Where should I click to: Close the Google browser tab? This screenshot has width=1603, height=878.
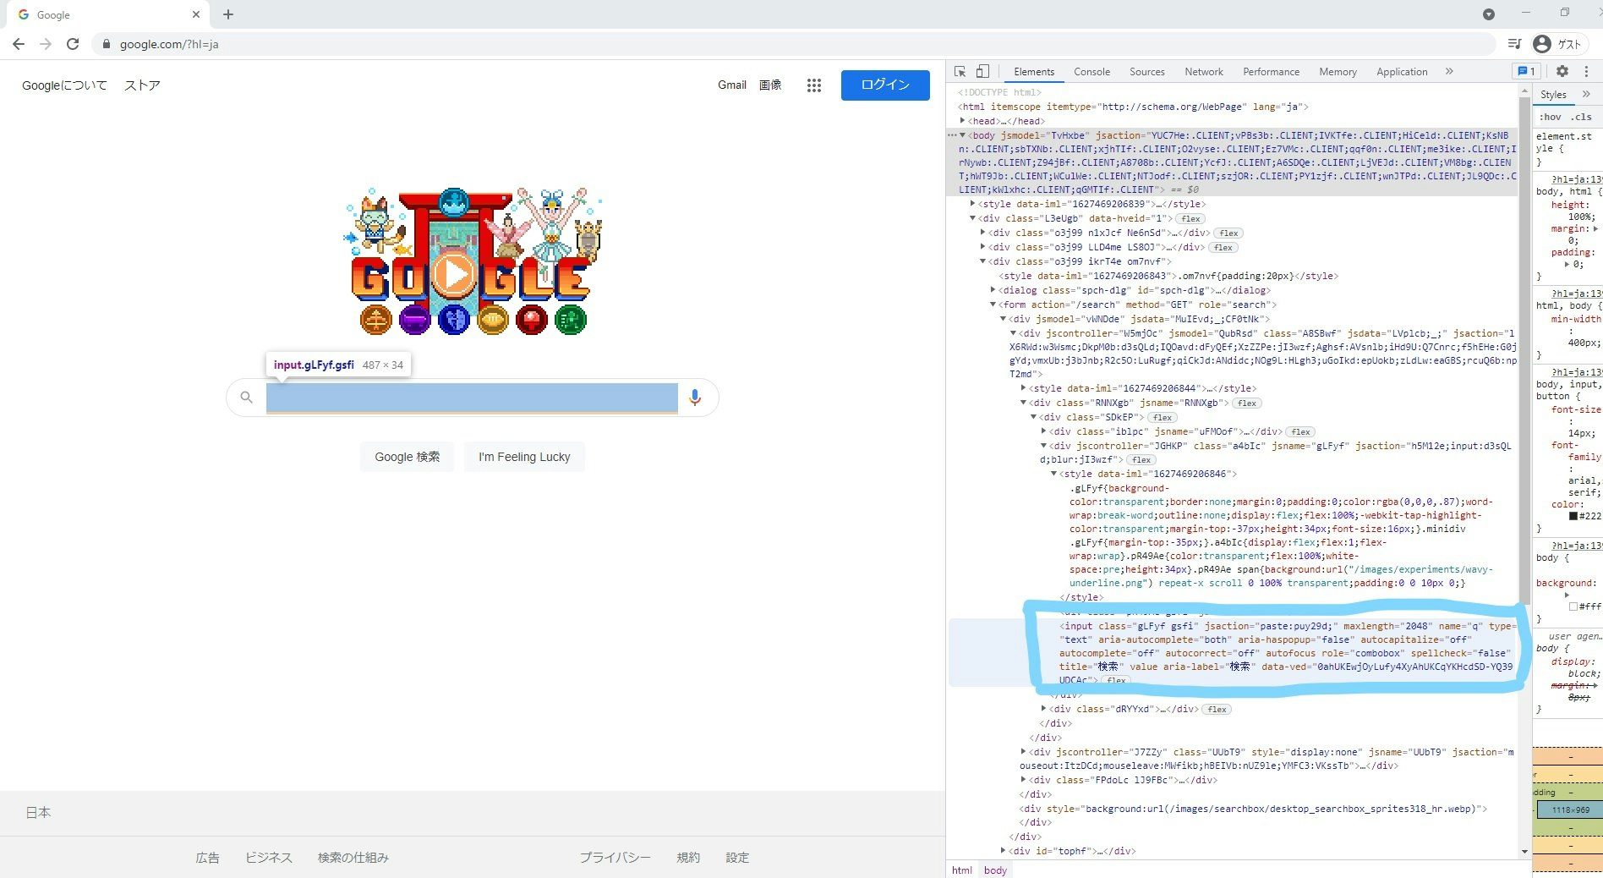point(196,14)
